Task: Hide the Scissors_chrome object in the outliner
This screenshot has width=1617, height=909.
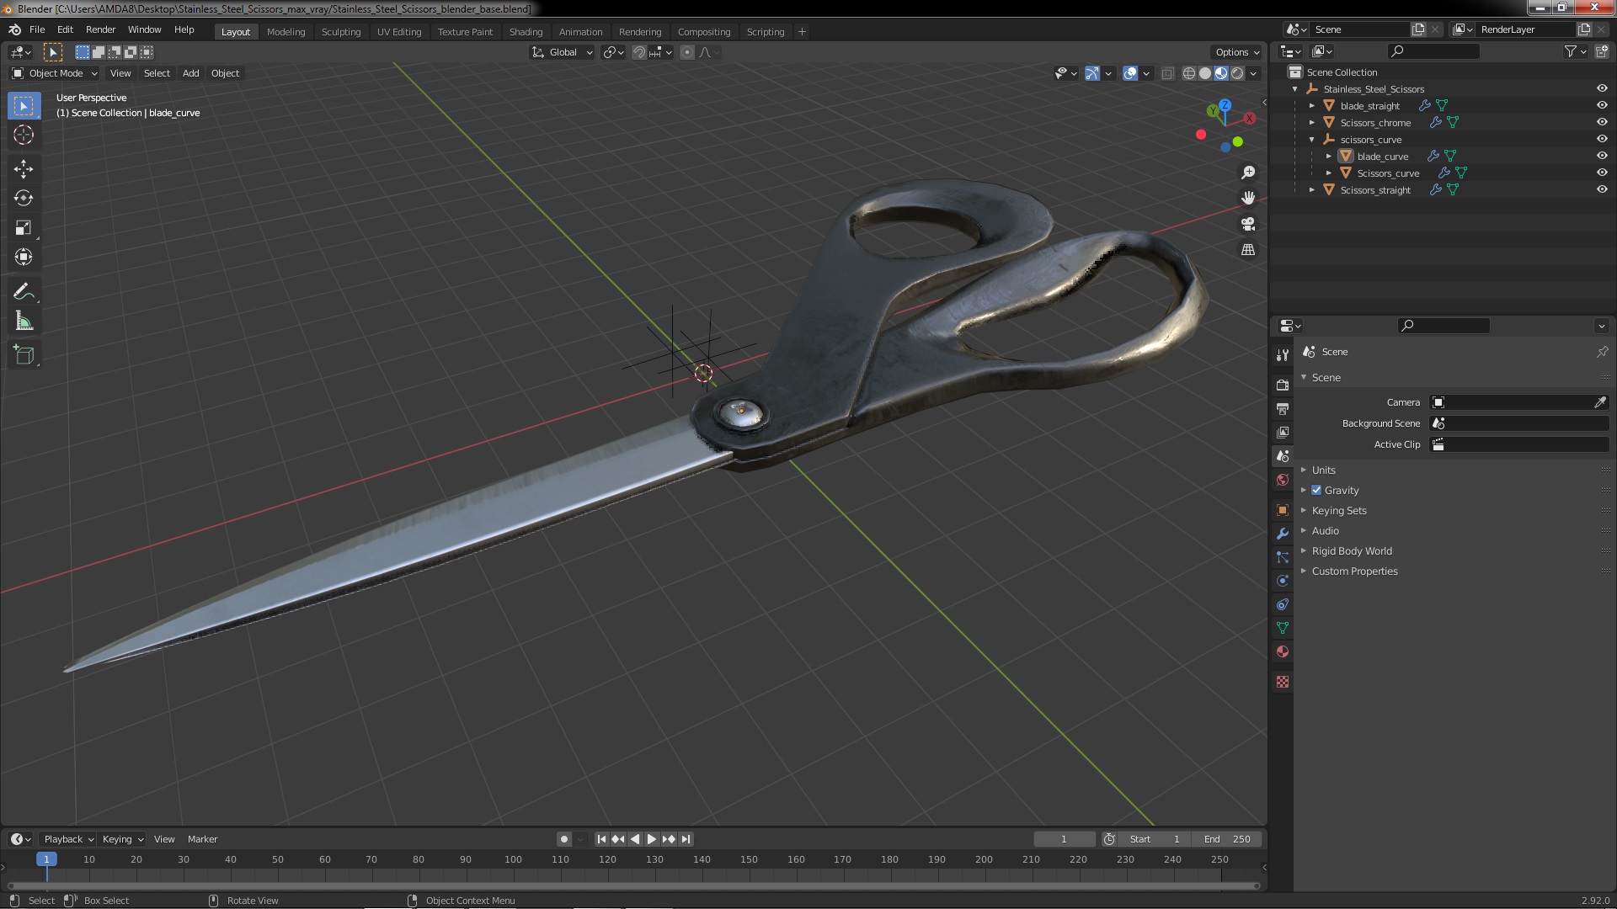Action: 1602,122
